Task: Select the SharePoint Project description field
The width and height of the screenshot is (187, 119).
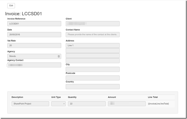Action: coord(30,104)
